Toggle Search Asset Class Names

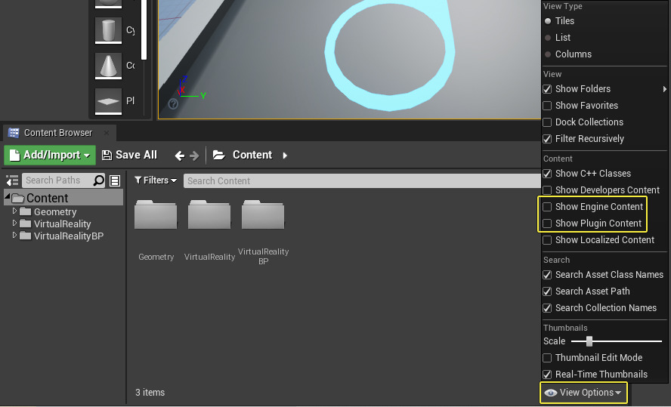547,275
